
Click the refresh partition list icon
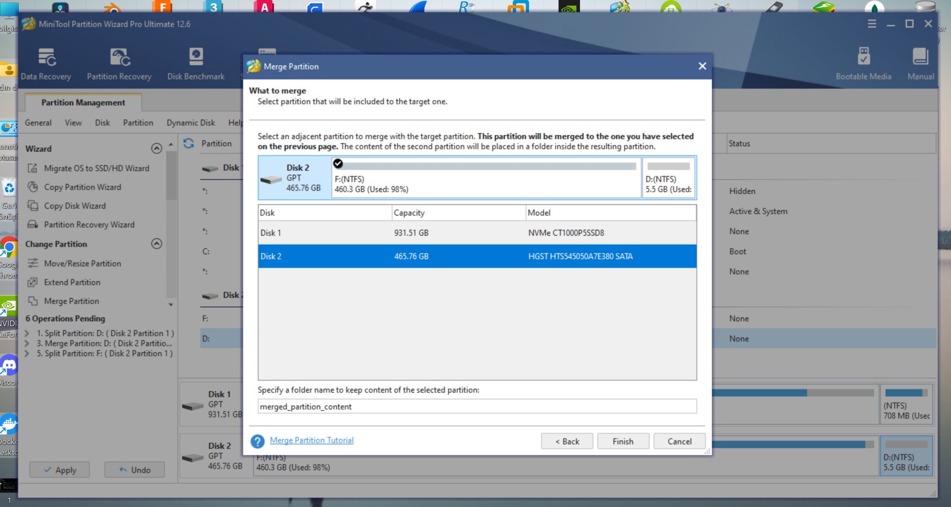tap(189, 143)
